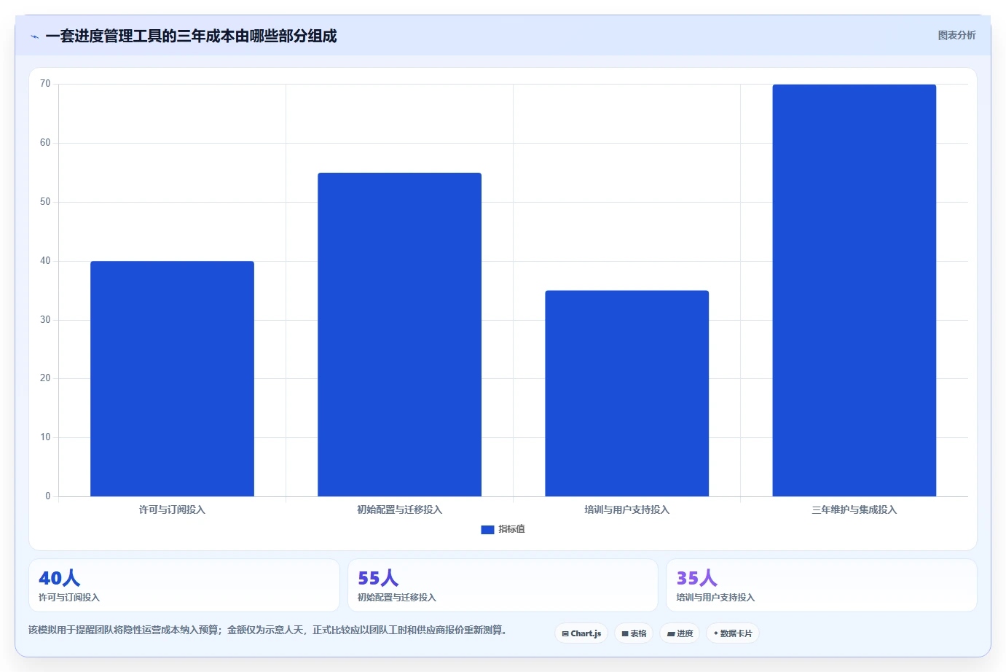Viewport: 1006px width, 672px height.
Task: Click the y-axis tick value 70
Action: point(45,84)
